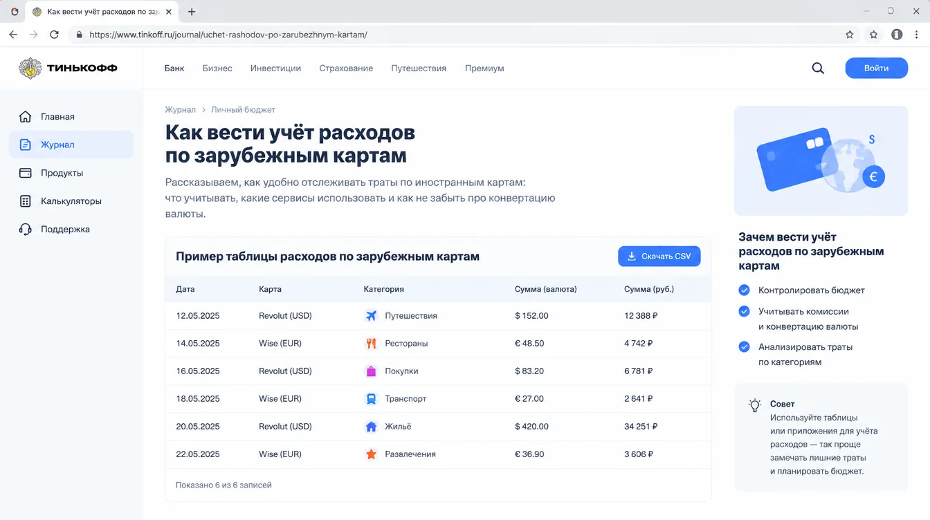
Task: Click the shopping bag icon beside Покупки
Action: click(372, 371)
